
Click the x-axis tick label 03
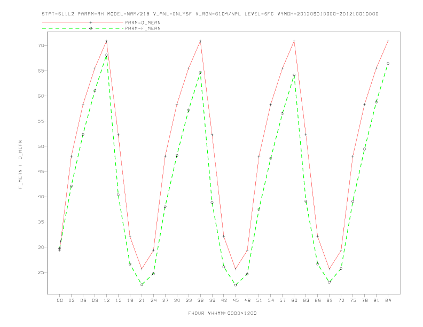71,300
